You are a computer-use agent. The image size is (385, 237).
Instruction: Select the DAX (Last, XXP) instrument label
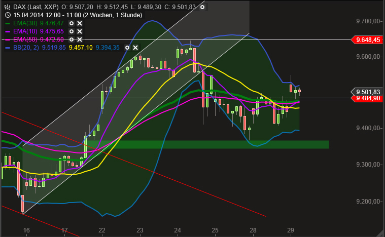pos(36,7)
